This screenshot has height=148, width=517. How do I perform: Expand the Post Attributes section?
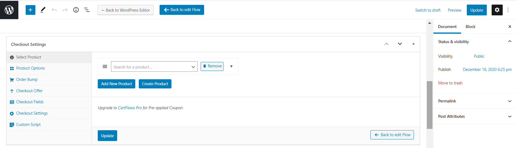click(x=510, y=116)
